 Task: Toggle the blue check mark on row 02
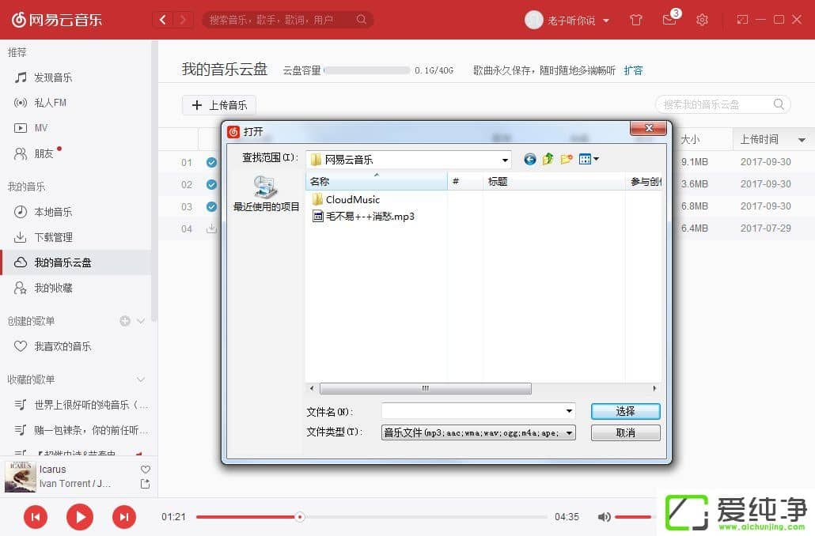(x=211, y=184)
